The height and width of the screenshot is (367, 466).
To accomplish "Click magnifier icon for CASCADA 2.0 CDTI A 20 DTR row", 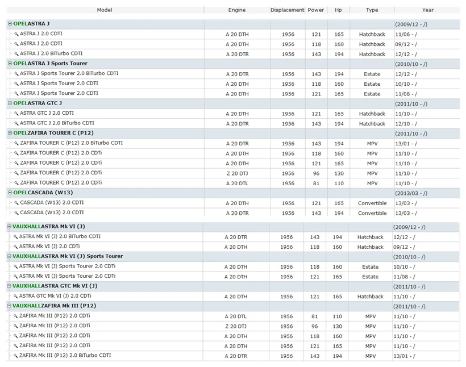I will click(x=16, y=213).
